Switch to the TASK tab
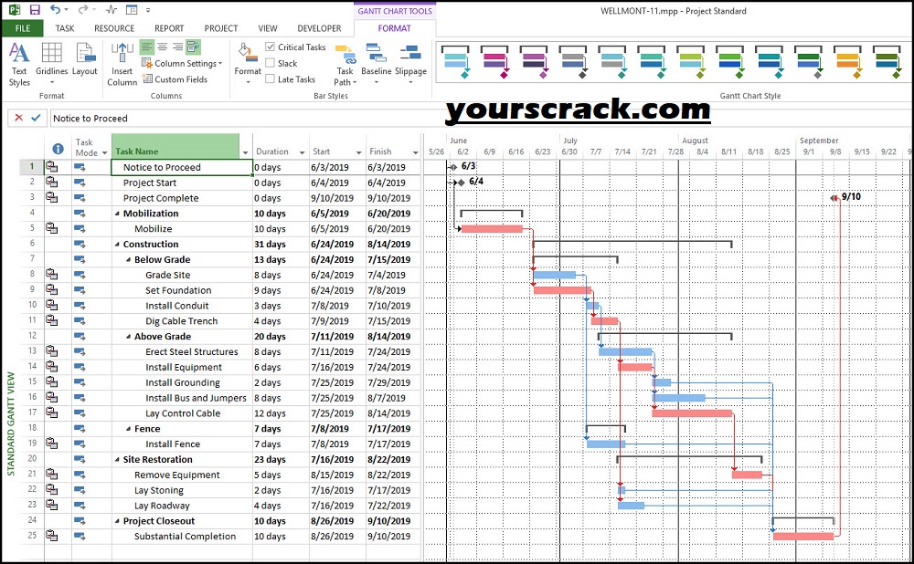Image resolution: width=914 pixels, height=564 pixels. pos(65,28)
